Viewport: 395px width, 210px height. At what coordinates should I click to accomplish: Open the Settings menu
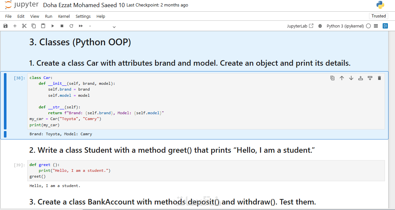click(x=83, y=16)
